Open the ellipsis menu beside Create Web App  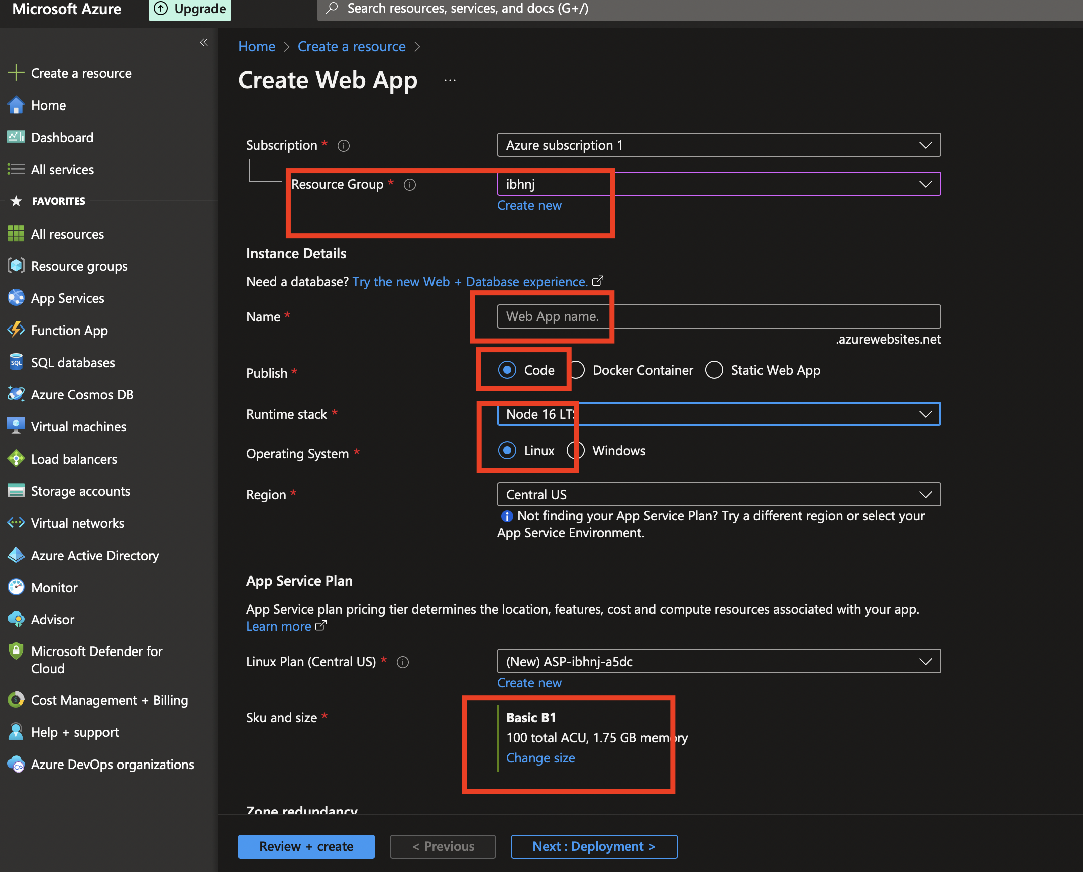click(450, 80)
